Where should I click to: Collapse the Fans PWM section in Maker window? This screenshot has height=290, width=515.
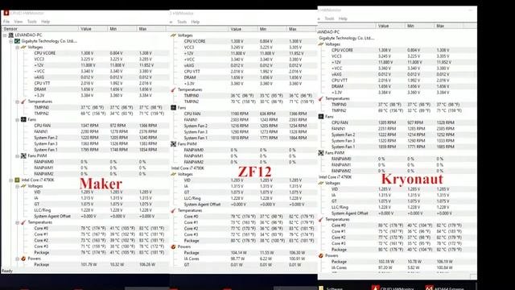click(x=18, y=155)
